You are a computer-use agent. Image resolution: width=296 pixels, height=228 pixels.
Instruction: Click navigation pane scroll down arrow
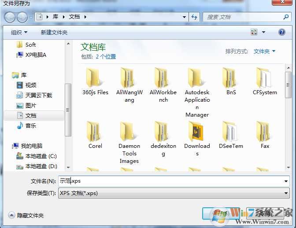[x=68, y=167]
